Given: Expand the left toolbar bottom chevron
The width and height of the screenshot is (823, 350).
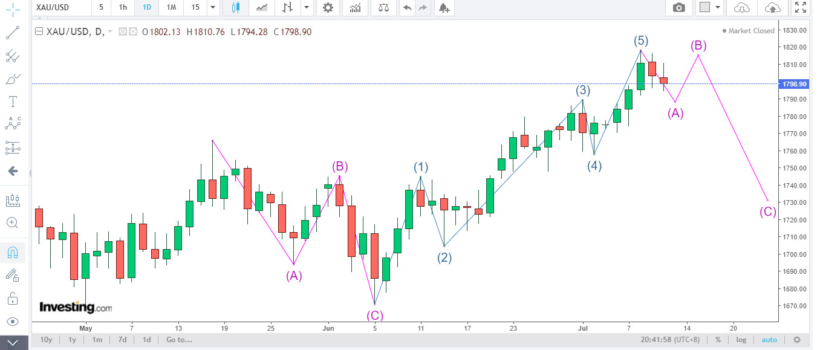Looking at the screenshot, I should [13, 343].
